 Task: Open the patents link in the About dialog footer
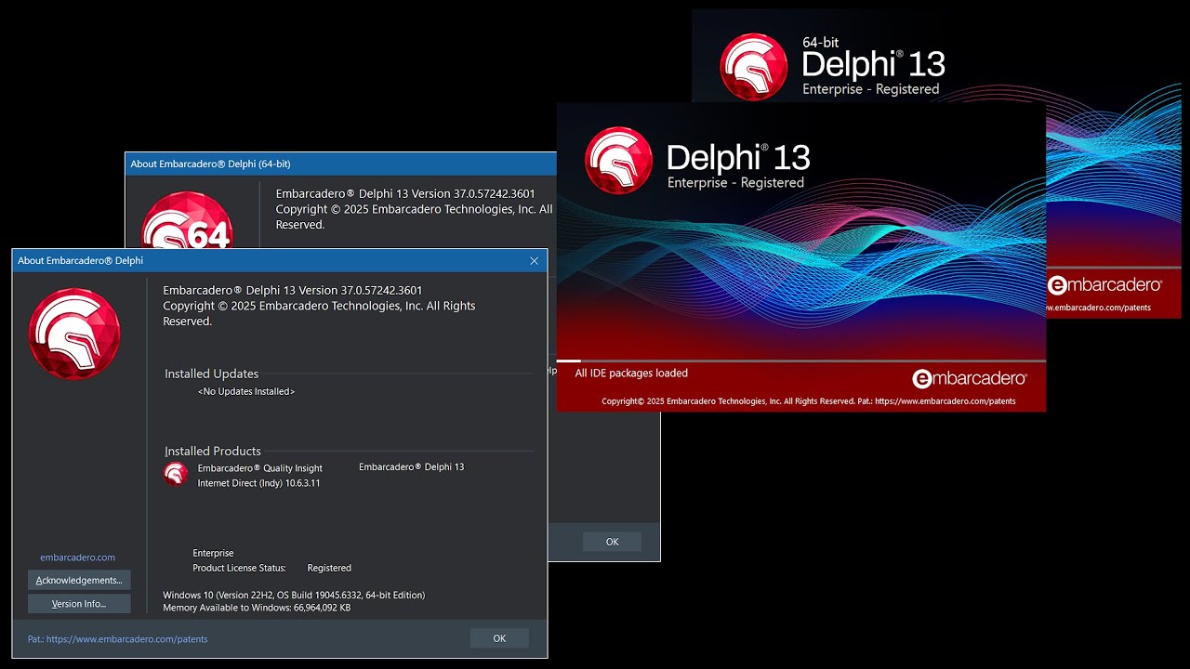[118, 639]
